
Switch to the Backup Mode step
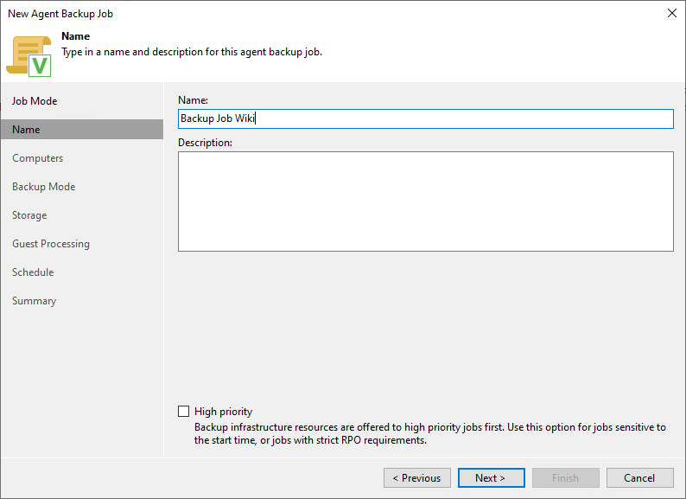pos(43,187)
